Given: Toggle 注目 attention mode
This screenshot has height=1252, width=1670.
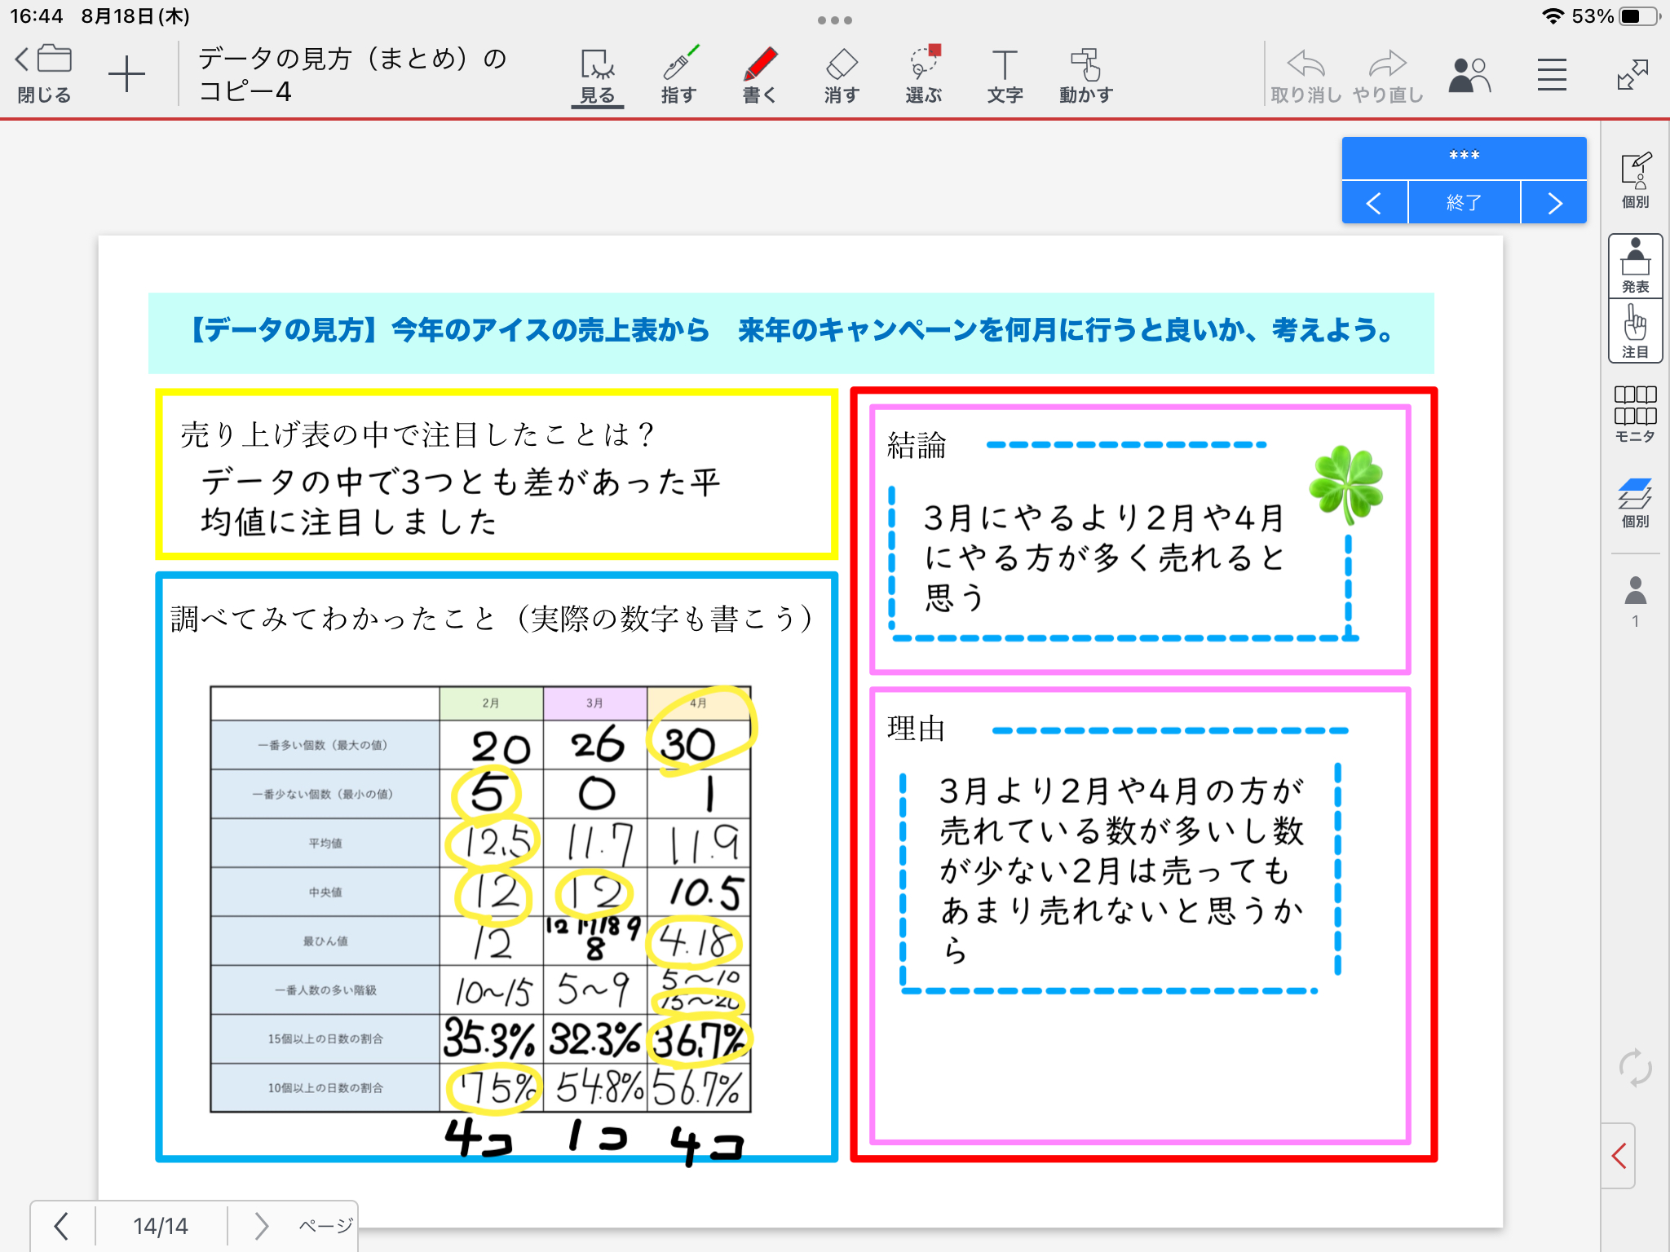Looking at the screenshot, I should pyautogui.click(x=1635, y=331).
